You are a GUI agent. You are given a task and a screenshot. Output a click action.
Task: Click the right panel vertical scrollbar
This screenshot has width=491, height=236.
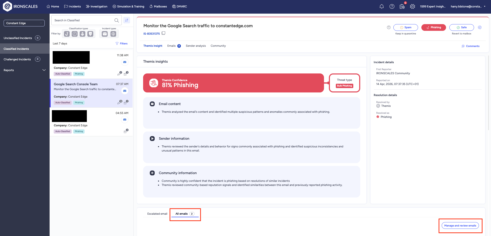point(488,92)
